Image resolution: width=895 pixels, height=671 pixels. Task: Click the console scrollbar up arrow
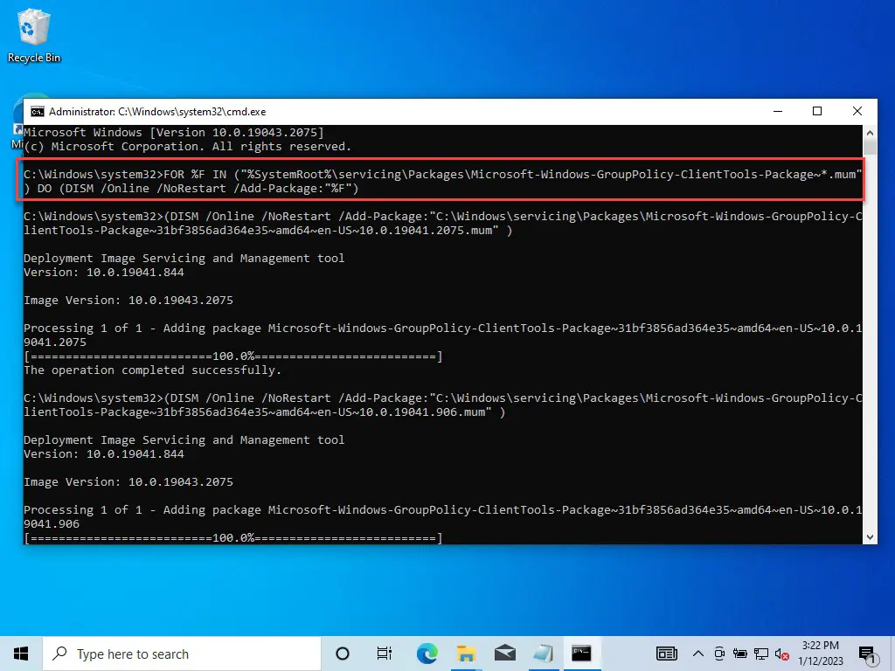click(x=870, y=133)
